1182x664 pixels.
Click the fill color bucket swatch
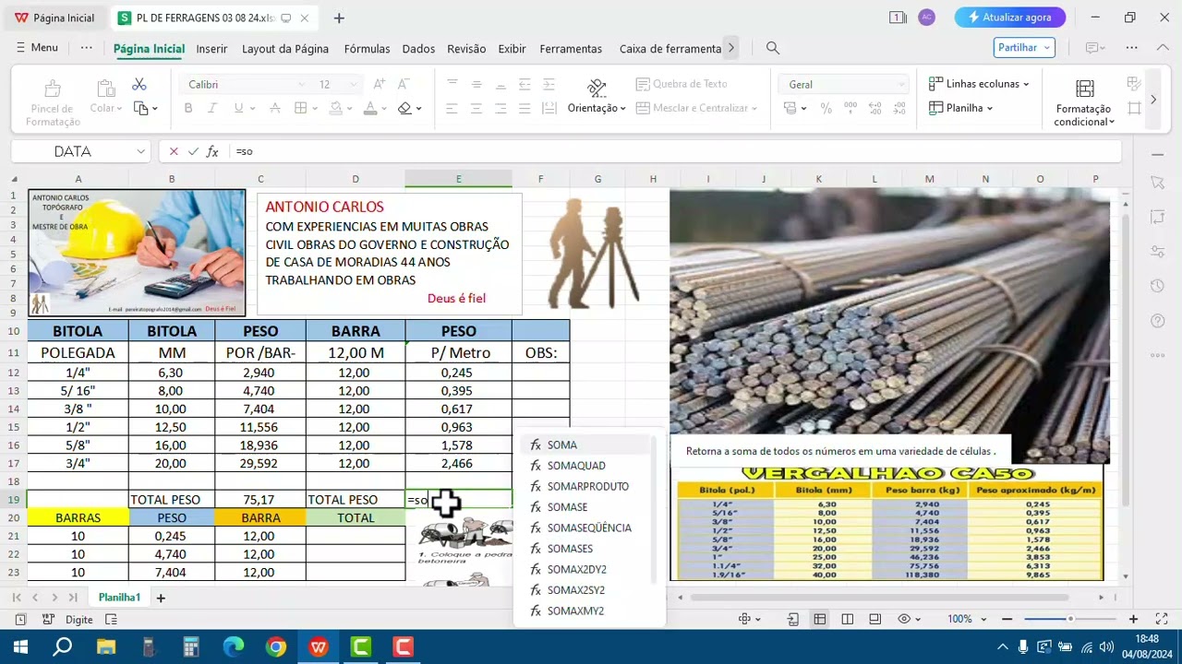(x=336, y=108)
